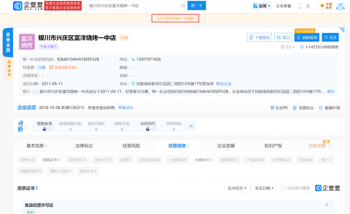This screenshot has height=214, width=350.
Task: Click the credit code 92640104MA7650F32B
Action: point(78,59)
